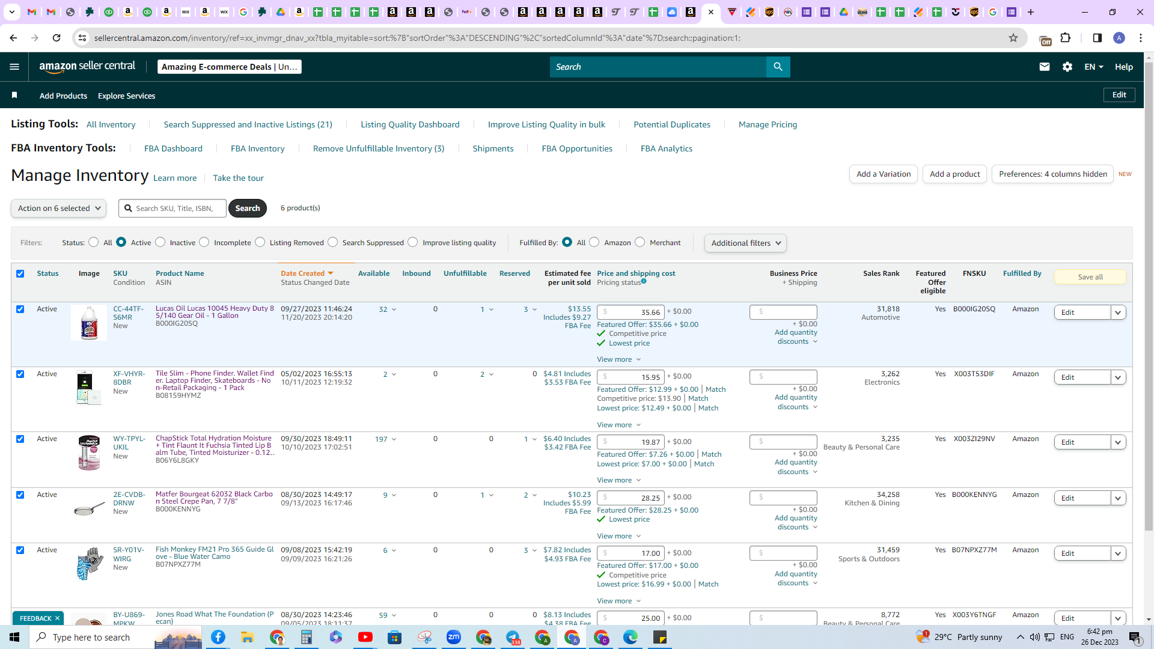Open the Chrome profile avatar

point(1119,38)
